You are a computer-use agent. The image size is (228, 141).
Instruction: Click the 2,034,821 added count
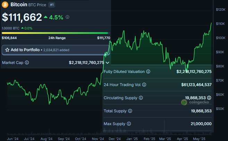pyautogui.click(x=56, y=50)
